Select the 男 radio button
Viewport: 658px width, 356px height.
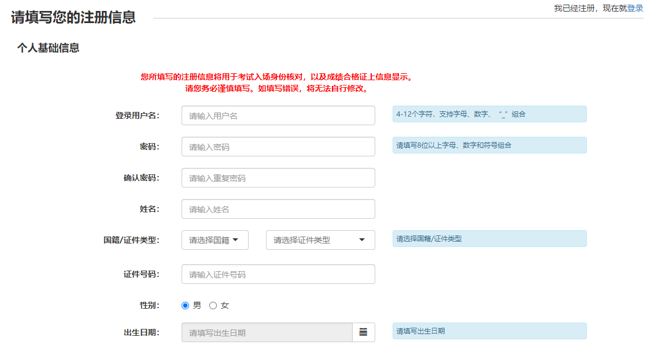coord(186,306)
